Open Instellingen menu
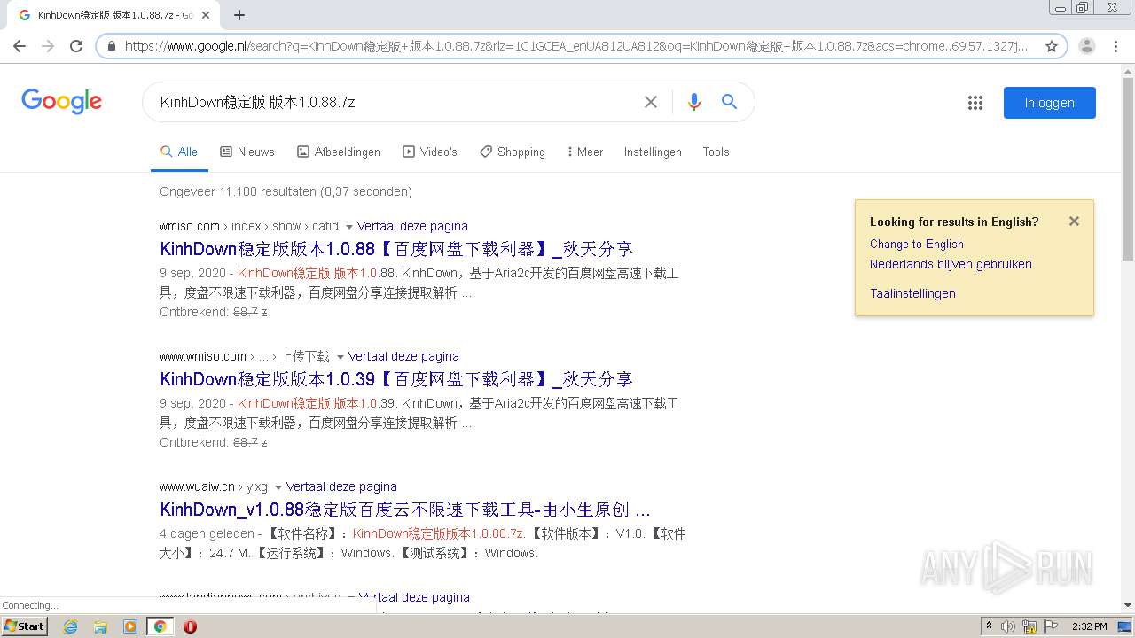1135x638 pixels. click(653, 152)
